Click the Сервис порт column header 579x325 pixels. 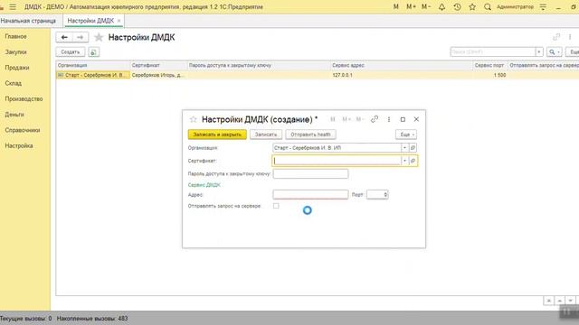click(489, 65)
